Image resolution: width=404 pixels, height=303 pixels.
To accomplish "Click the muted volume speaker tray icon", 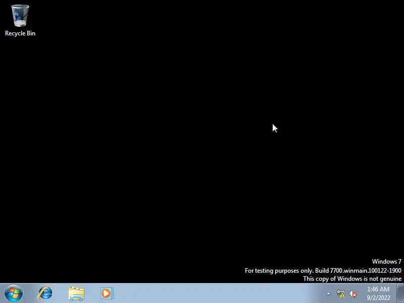I will 353,293.
